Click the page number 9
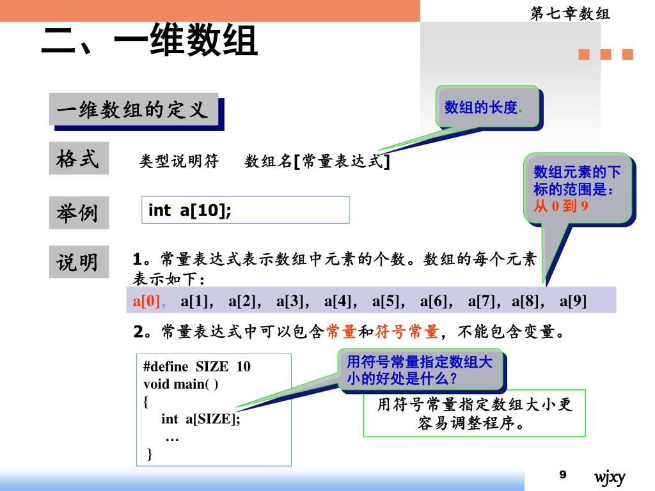The width and height of the screenshot is (655, 491). [563, 474]
